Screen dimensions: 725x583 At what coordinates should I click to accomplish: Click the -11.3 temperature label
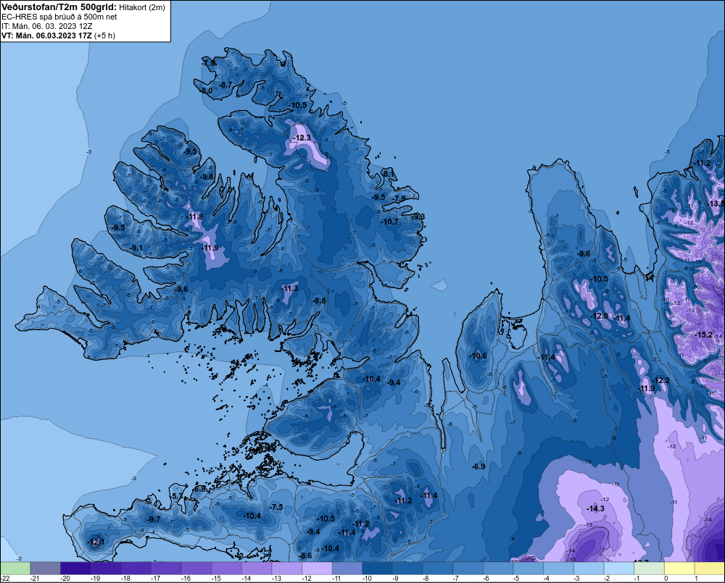coord(289,288)
